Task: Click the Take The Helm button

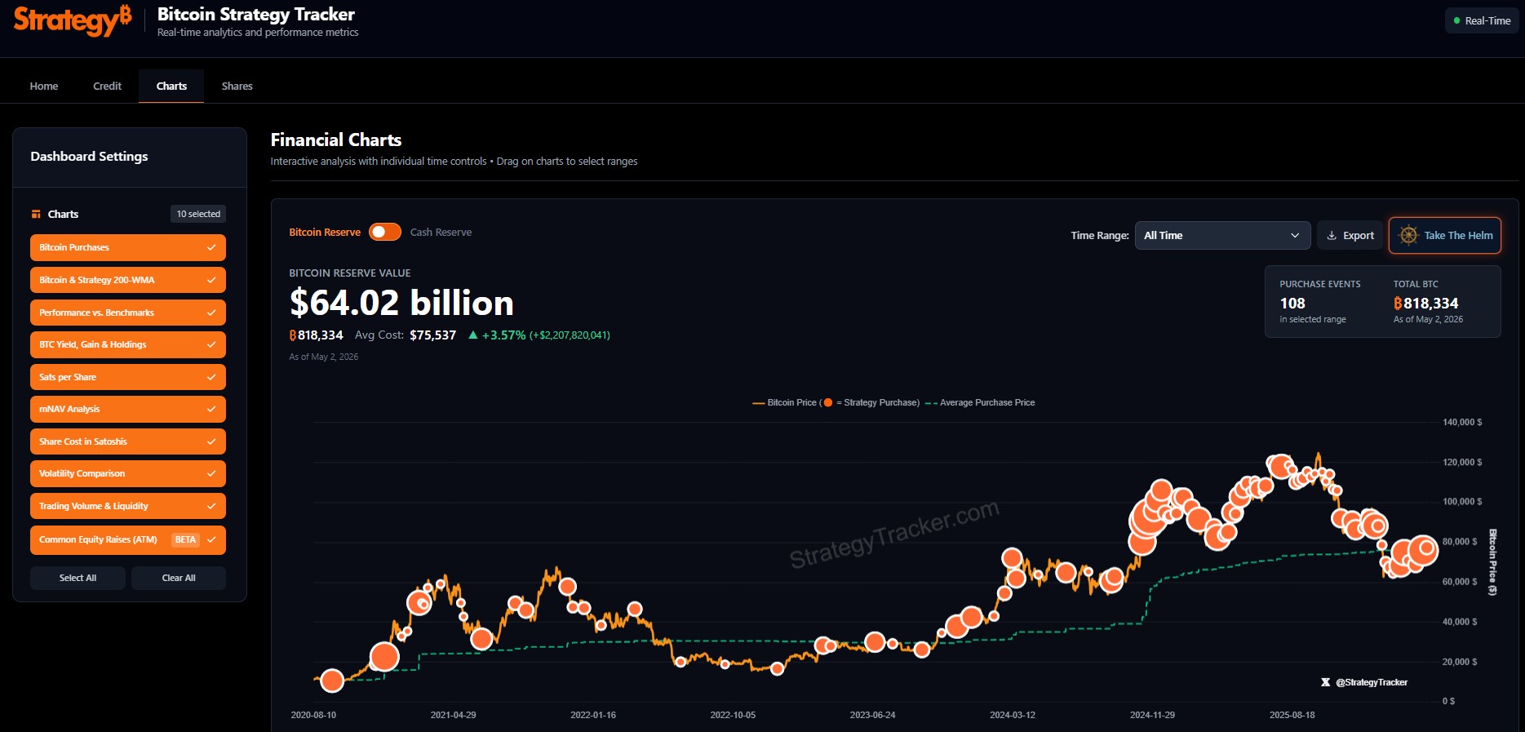Action: [x=1445, y=236]
